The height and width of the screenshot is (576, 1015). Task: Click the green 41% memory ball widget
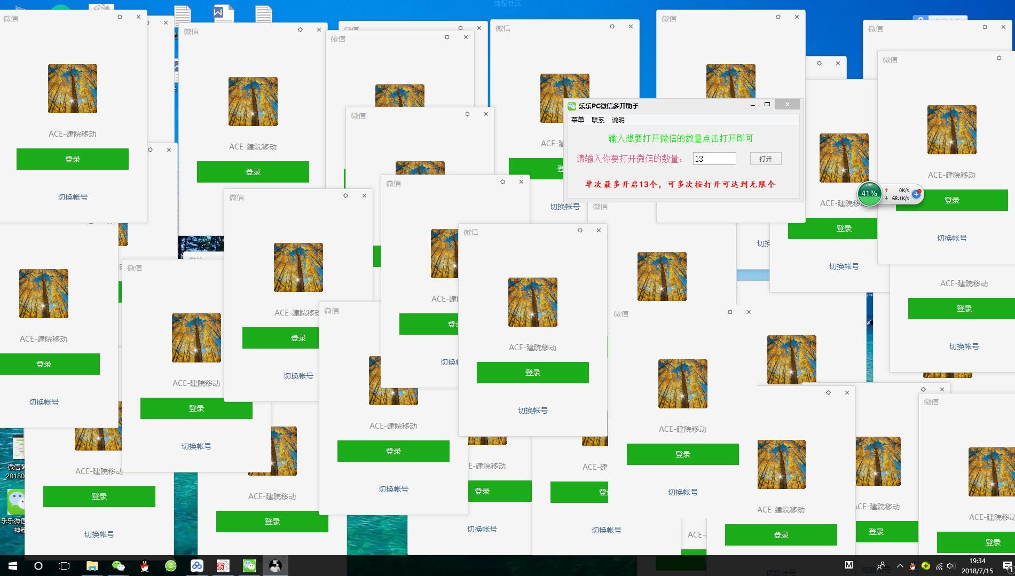(x=869, y=194)
